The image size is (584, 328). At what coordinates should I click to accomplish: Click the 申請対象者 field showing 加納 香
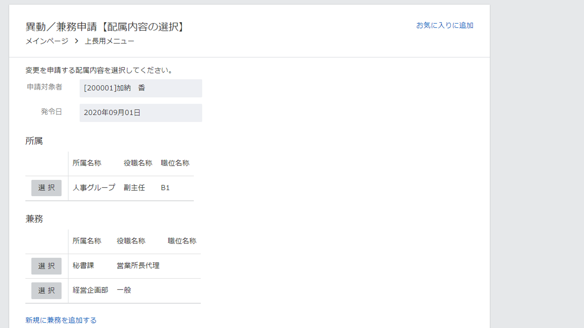tap(141, 88)
